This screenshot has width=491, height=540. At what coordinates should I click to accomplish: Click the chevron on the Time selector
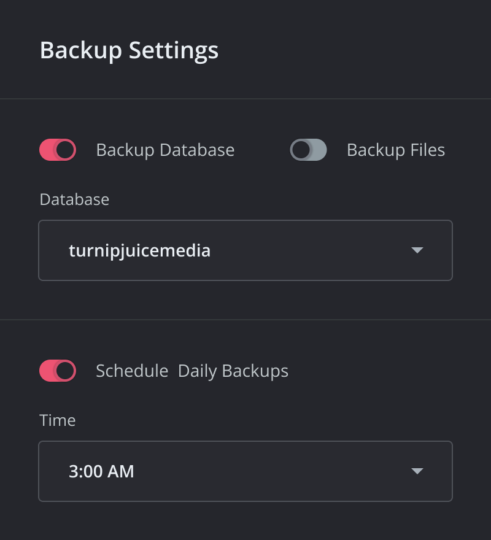click(417, 471)
